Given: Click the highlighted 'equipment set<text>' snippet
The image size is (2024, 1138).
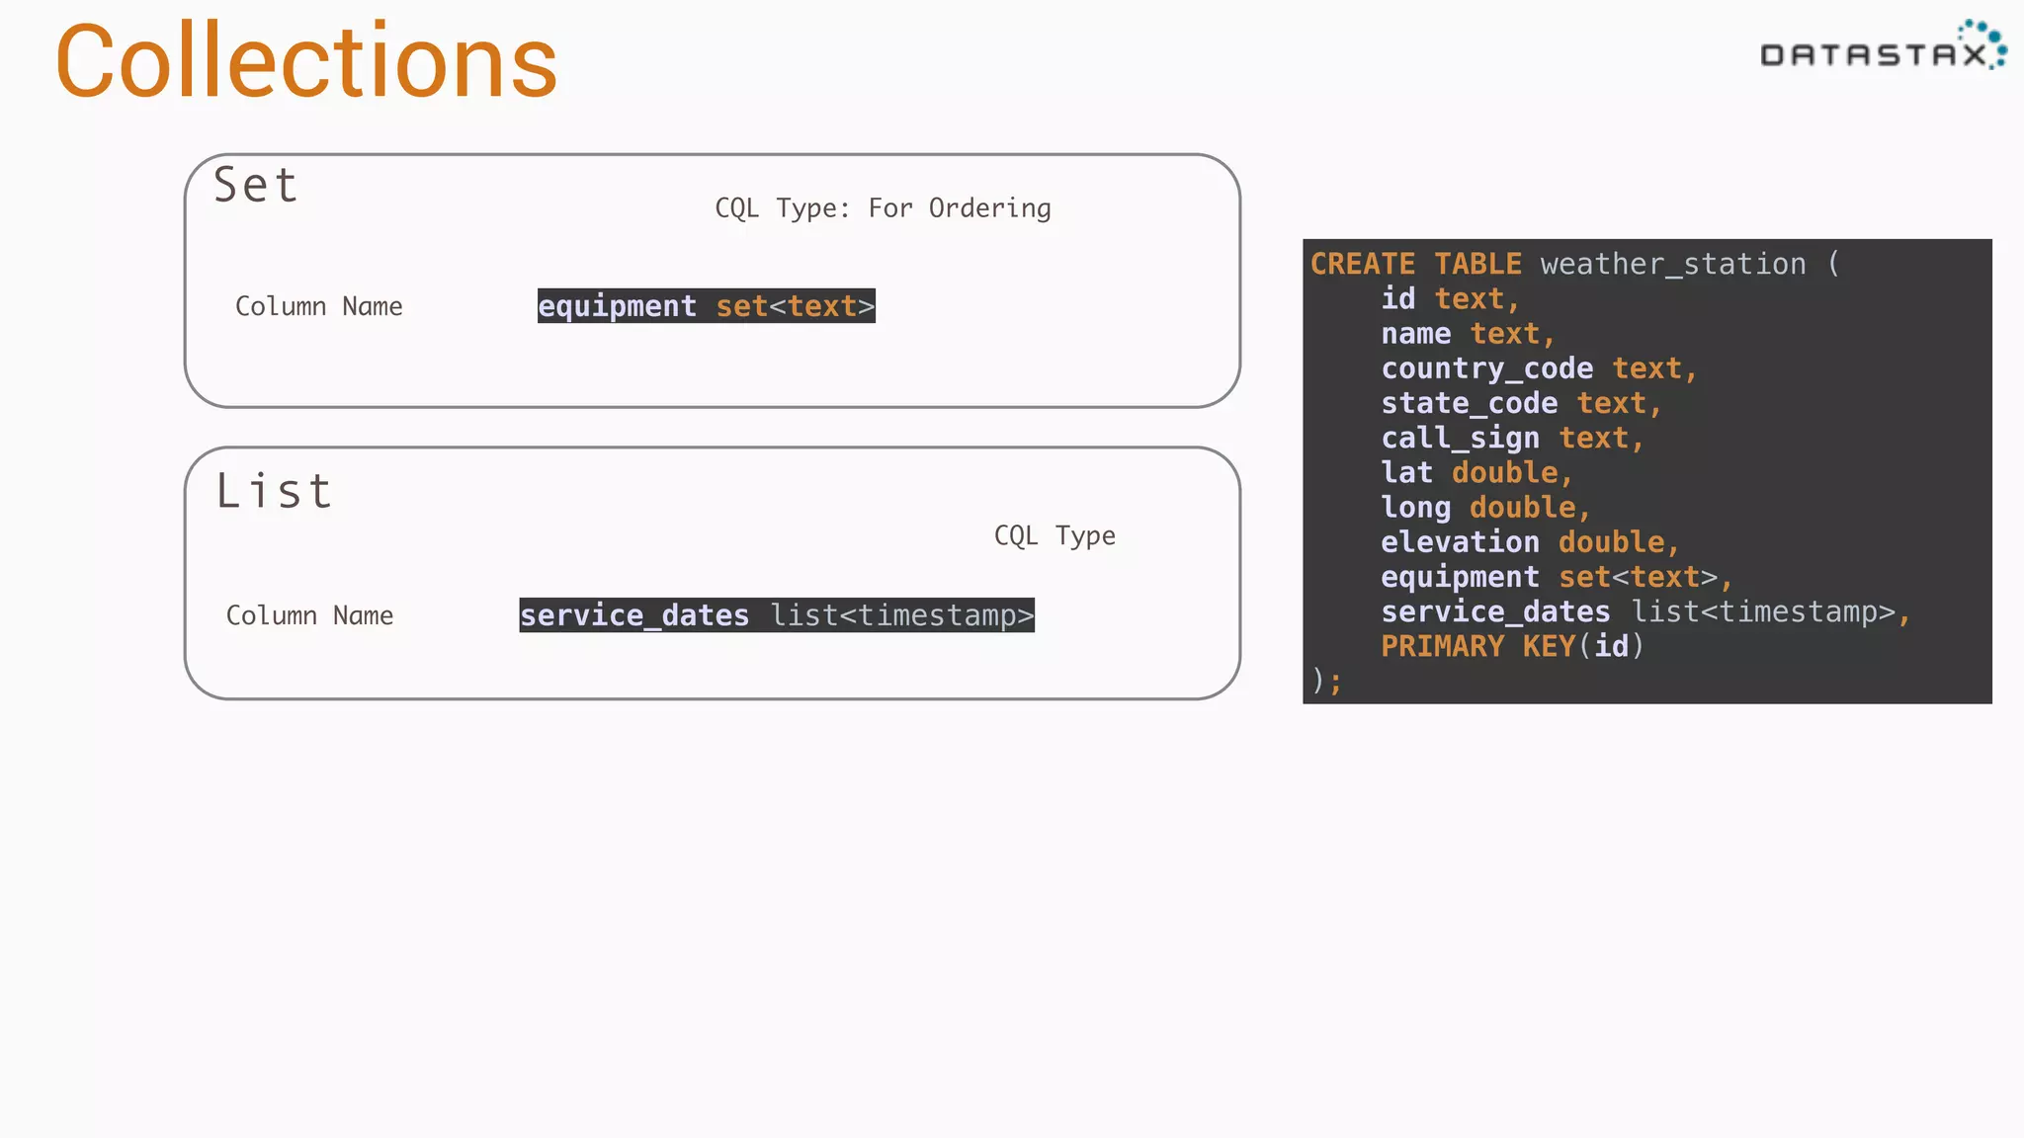Looking at the screenshot, I should coord(706,306).
